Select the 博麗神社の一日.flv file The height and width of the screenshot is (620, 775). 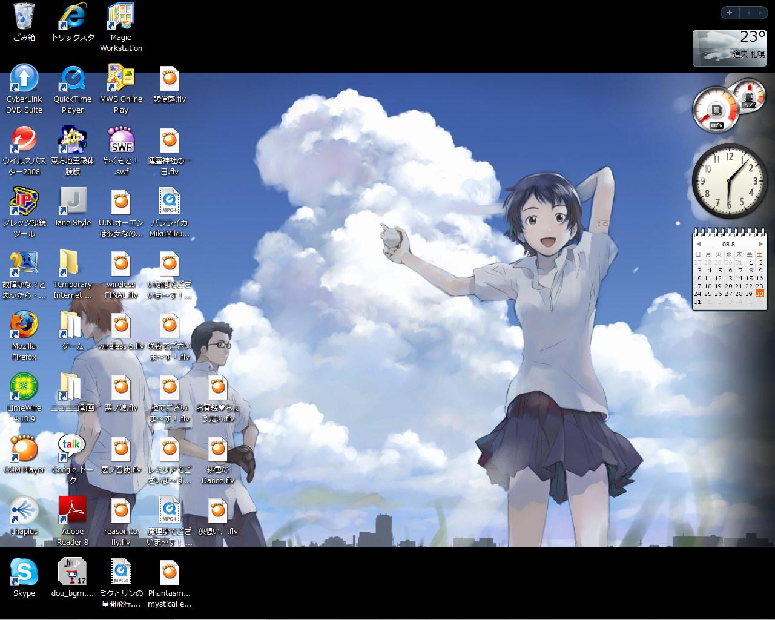click(170, 151)
